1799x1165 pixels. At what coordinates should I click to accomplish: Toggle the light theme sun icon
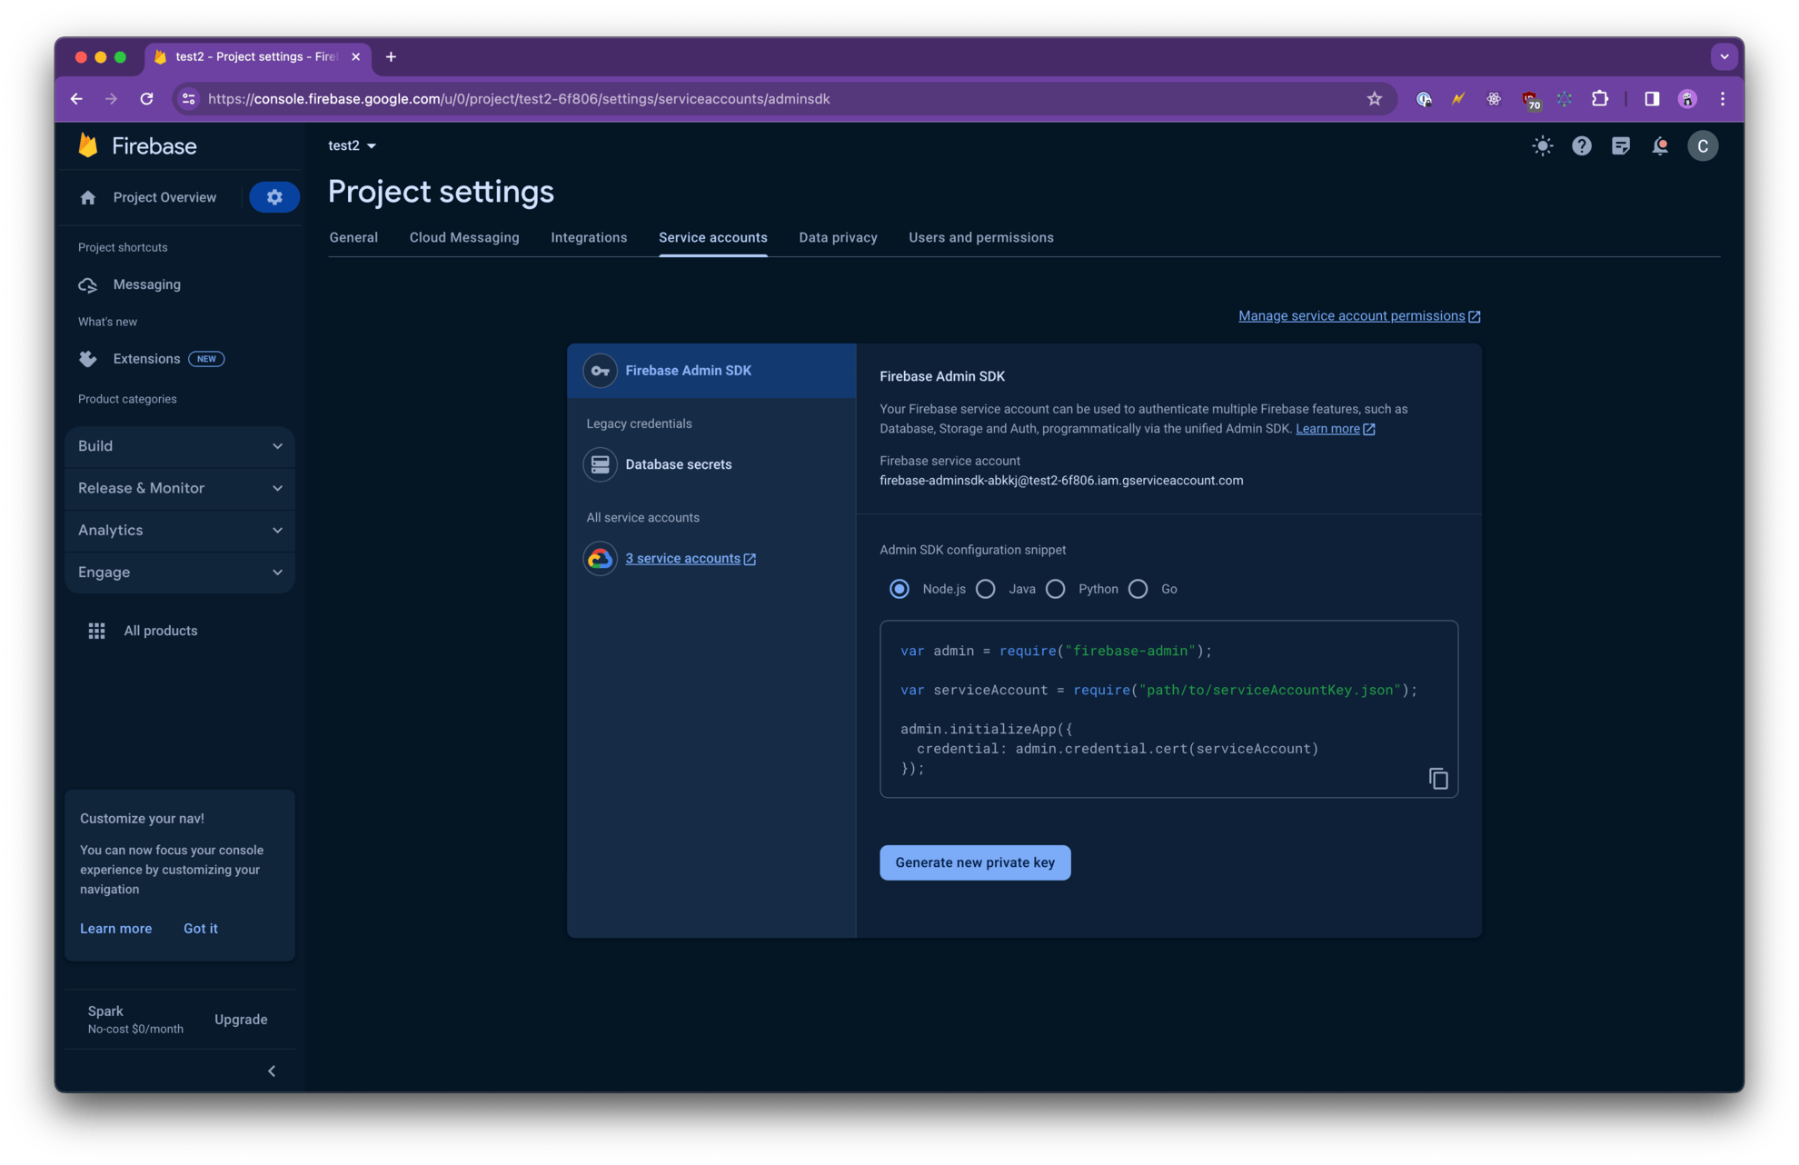pyautogui.click(x=1542, y=145)
